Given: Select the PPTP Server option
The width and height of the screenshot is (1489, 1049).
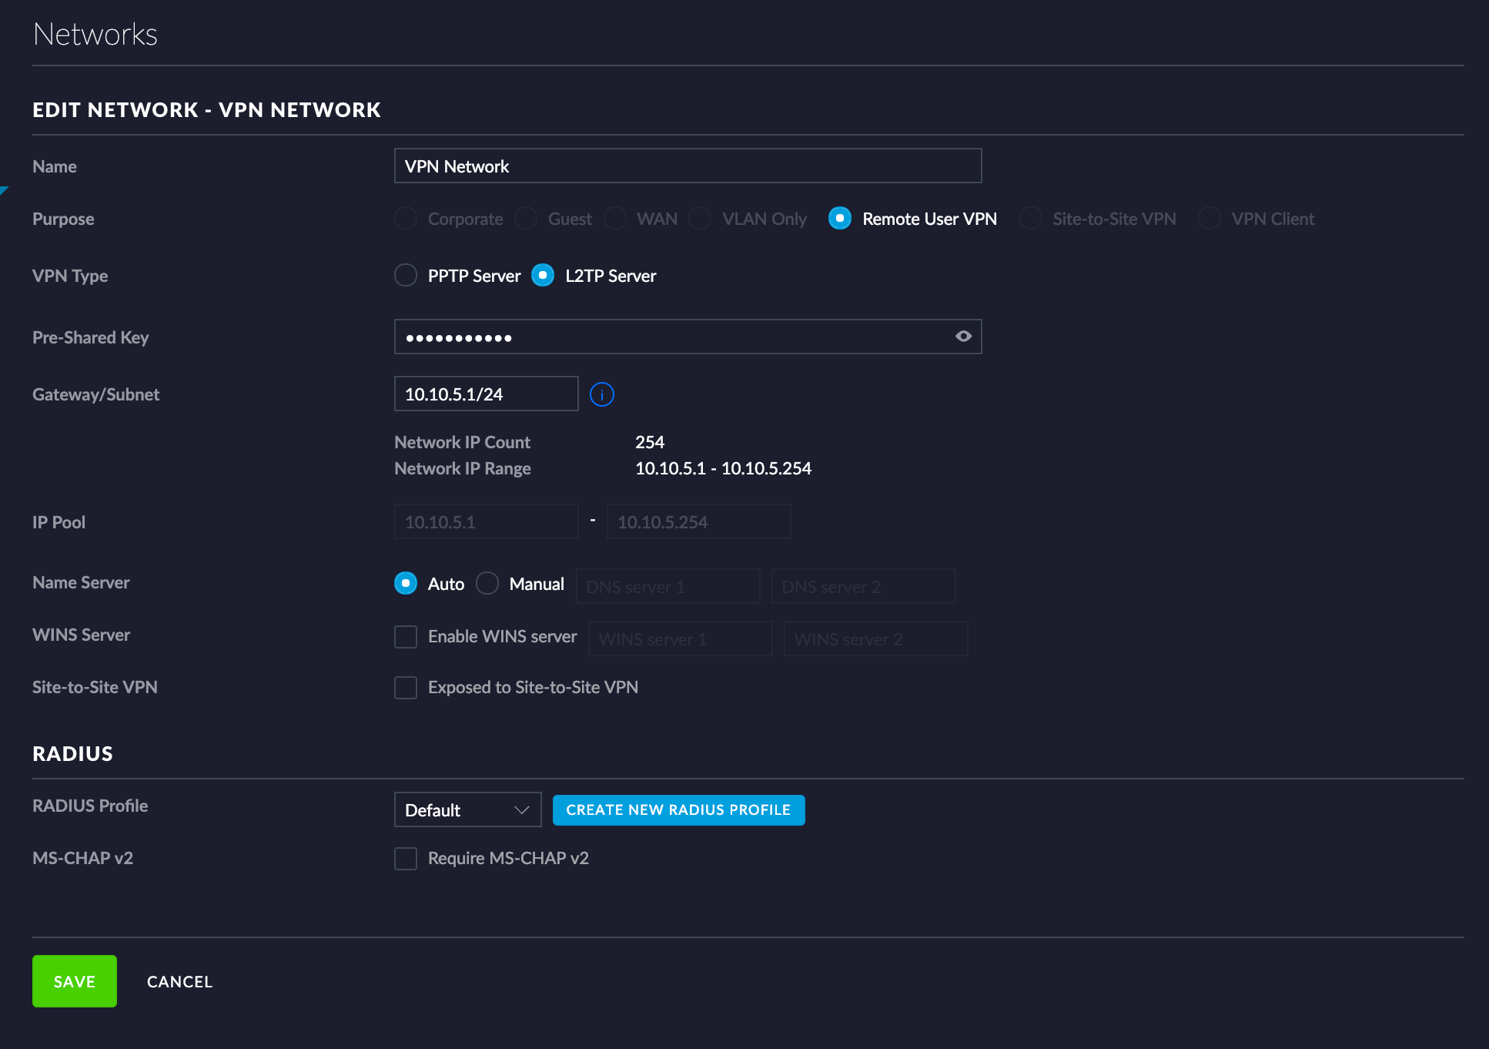Looking at the screenshot, I should tap(406, 276).
